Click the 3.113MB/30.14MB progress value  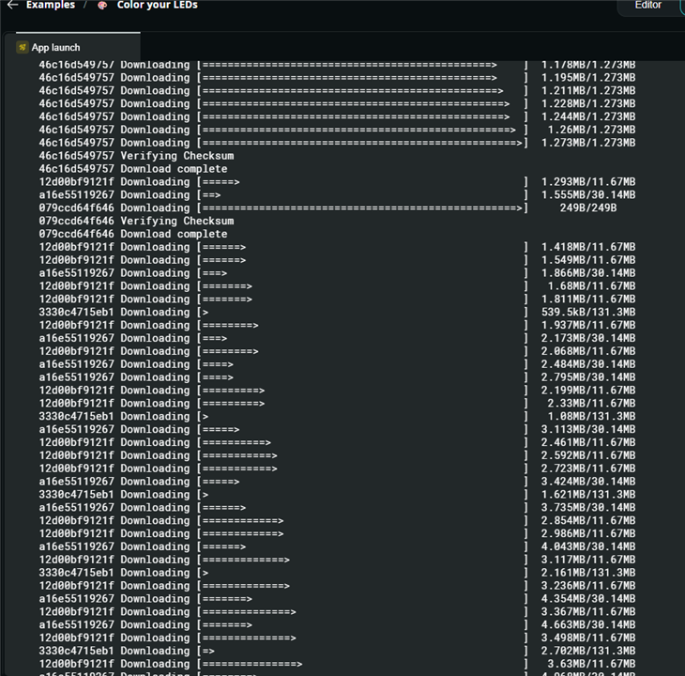coord(588,430)
